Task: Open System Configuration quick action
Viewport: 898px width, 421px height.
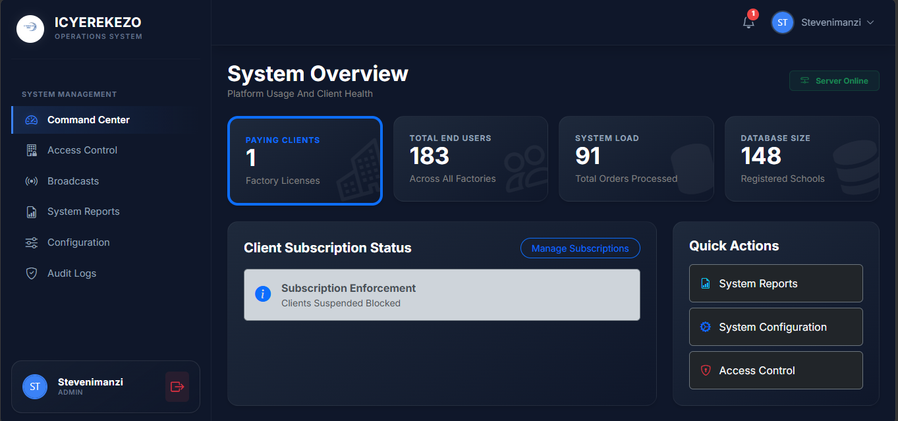Action: coord(776,327)
